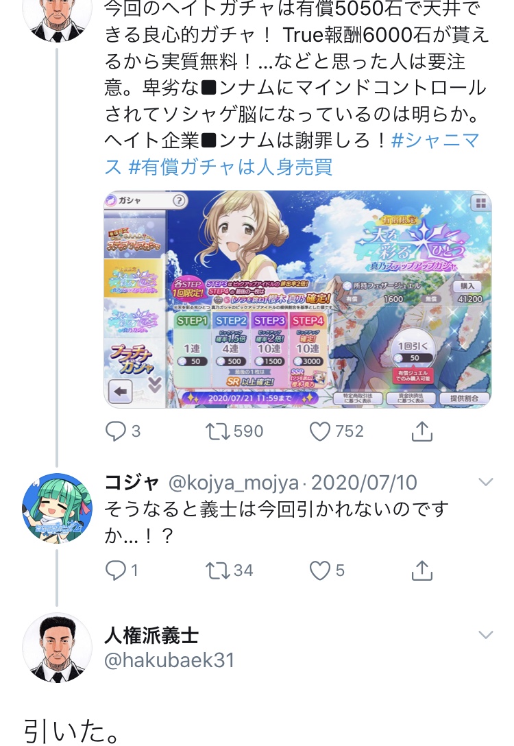Open the #有償ガチャは人身売買 hashtag
This screenshot has width=514, height=746.
pos(230,167)
